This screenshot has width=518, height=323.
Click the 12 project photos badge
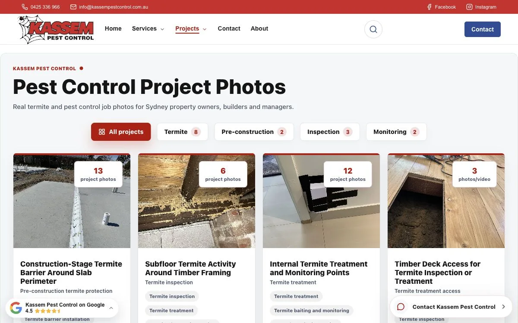347,174
